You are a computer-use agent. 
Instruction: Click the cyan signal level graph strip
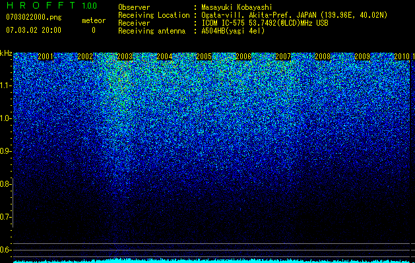coord(211,260)
